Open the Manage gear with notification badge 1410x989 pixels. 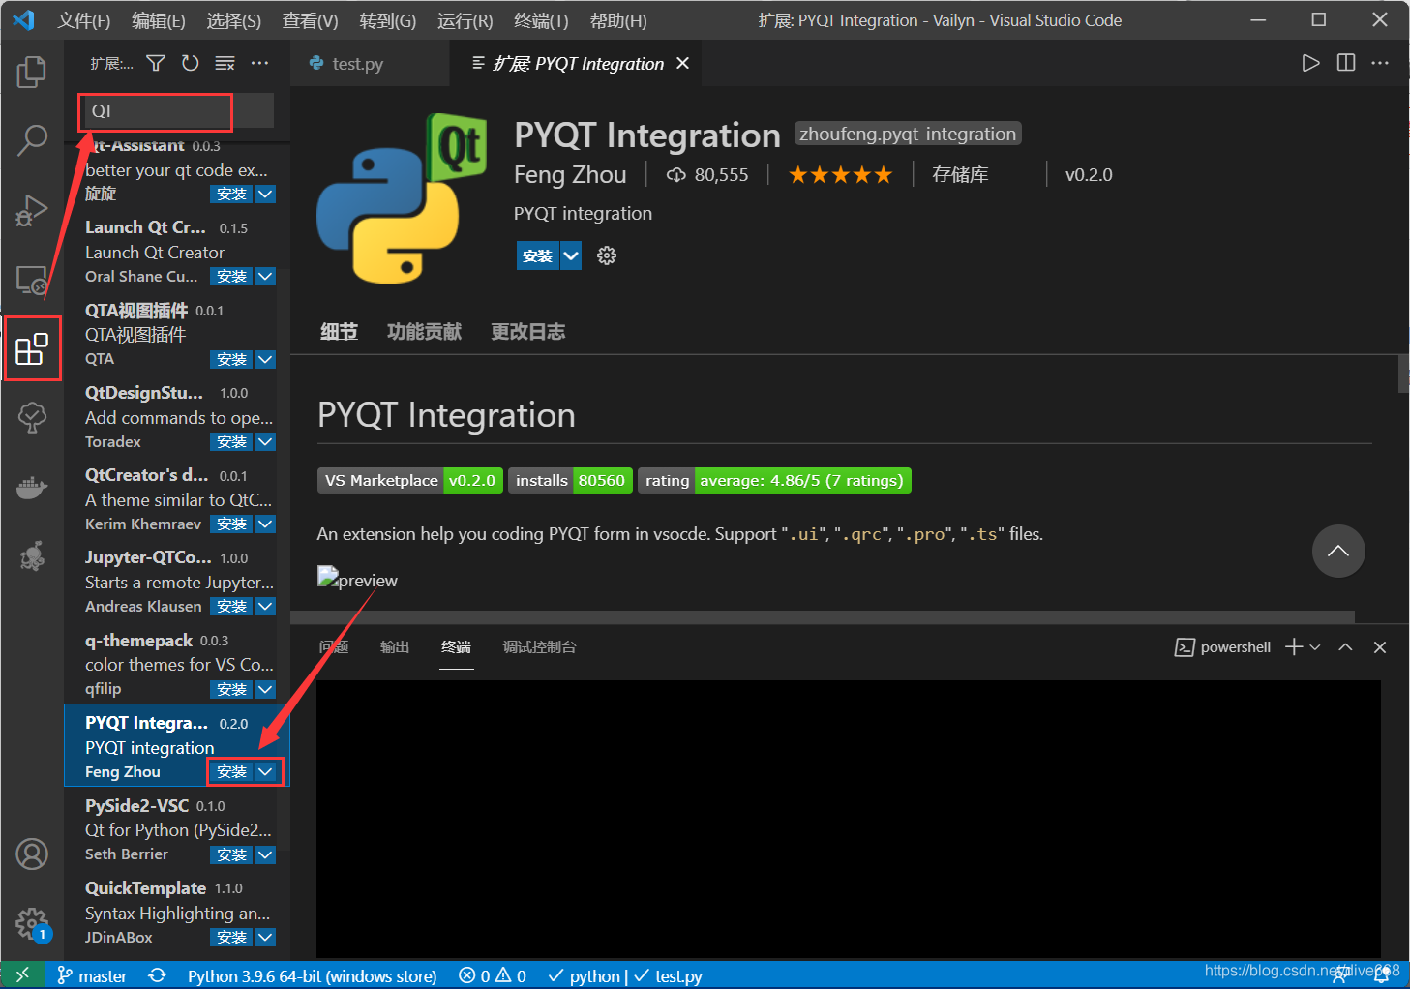pyautogui.click(x=32, y=924)
